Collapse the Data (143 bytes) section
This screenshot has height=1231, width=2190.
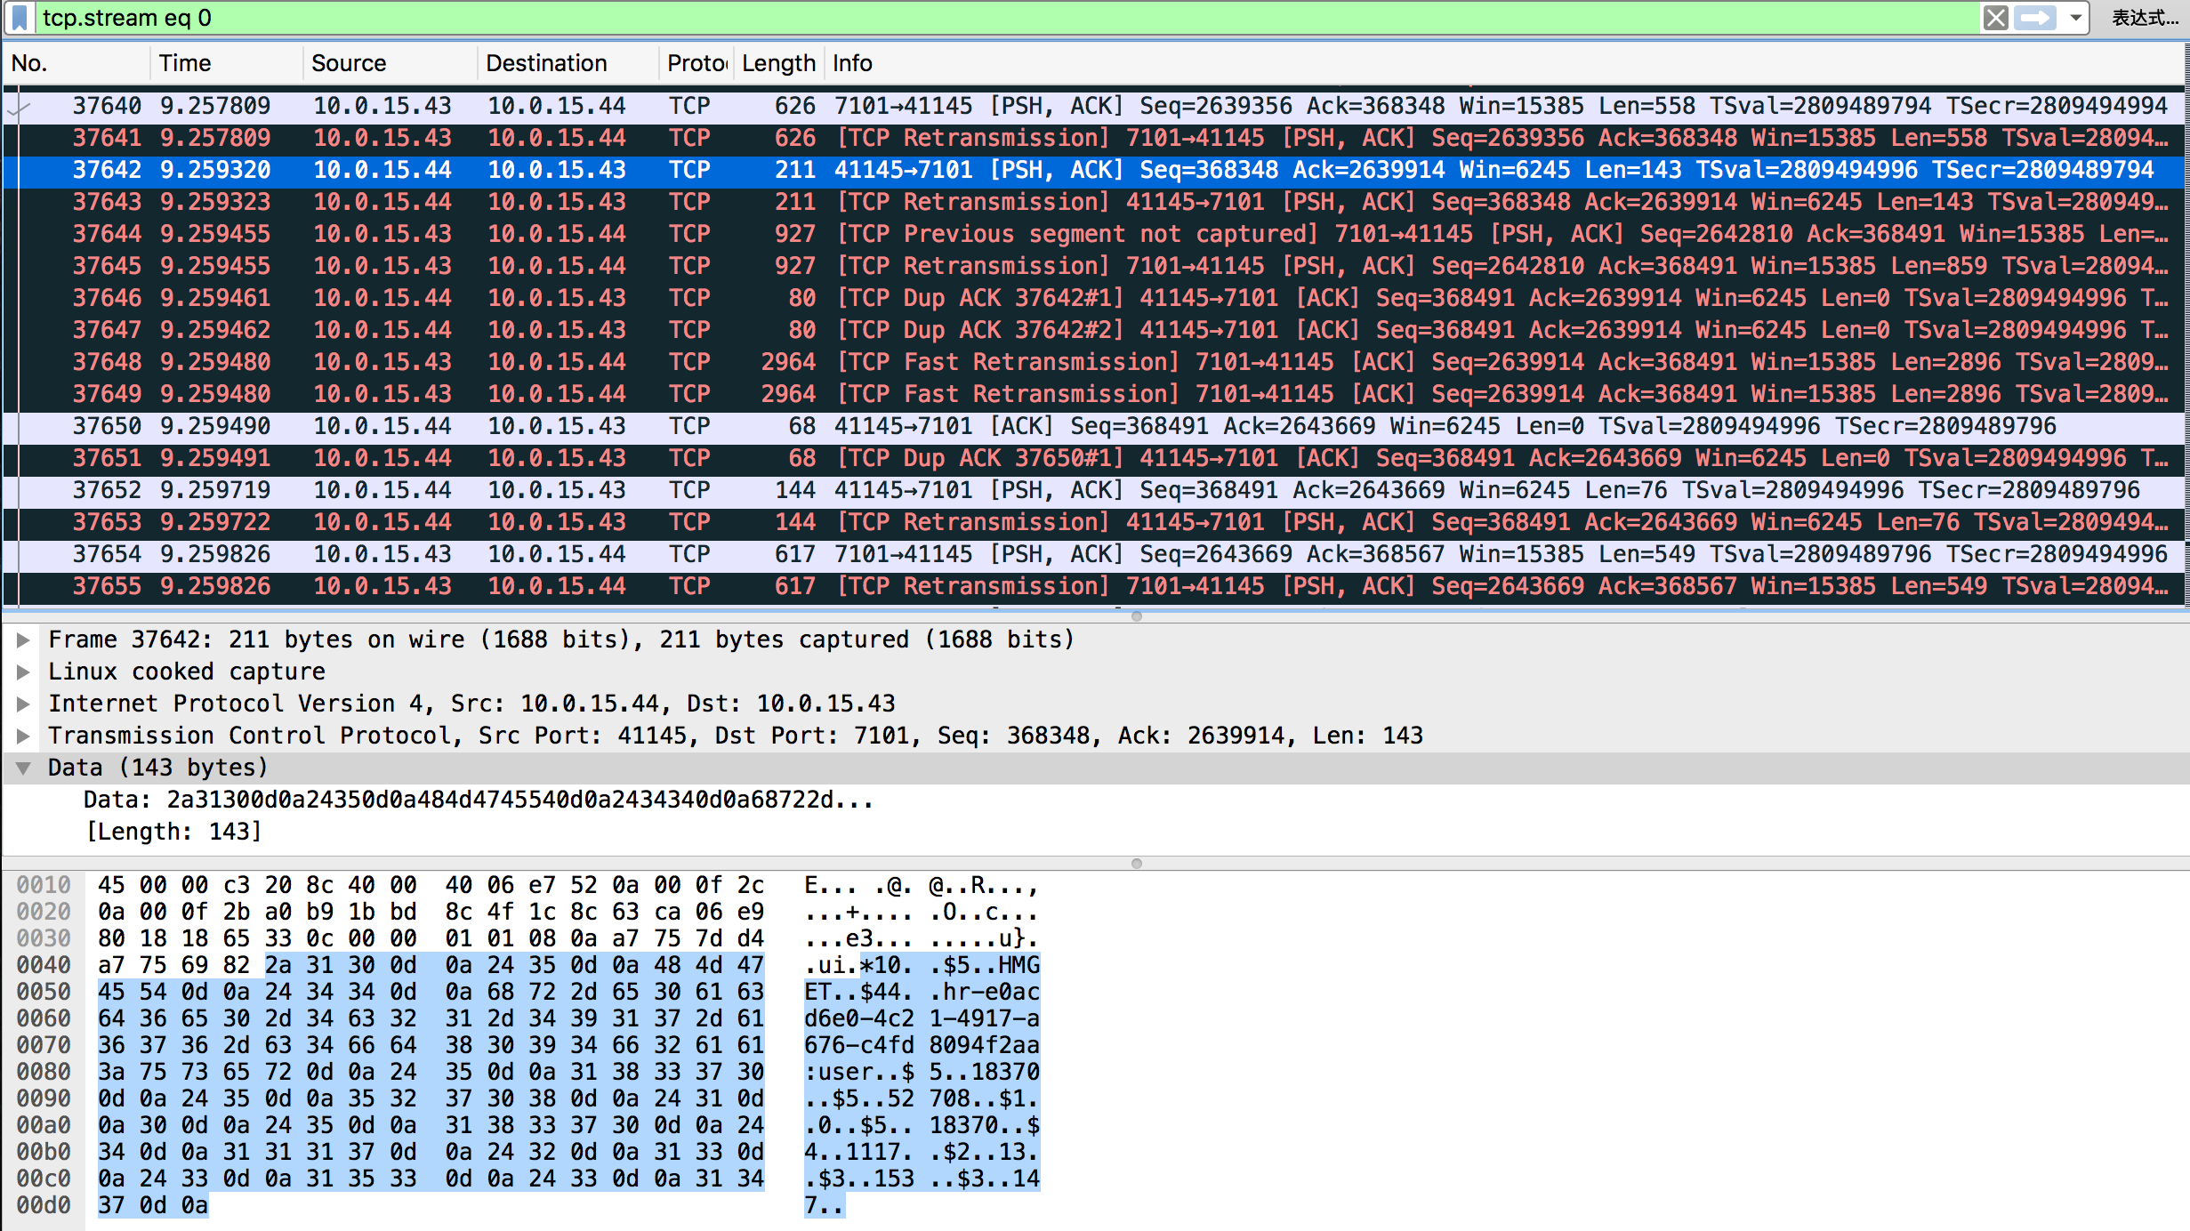coord(24,768)
